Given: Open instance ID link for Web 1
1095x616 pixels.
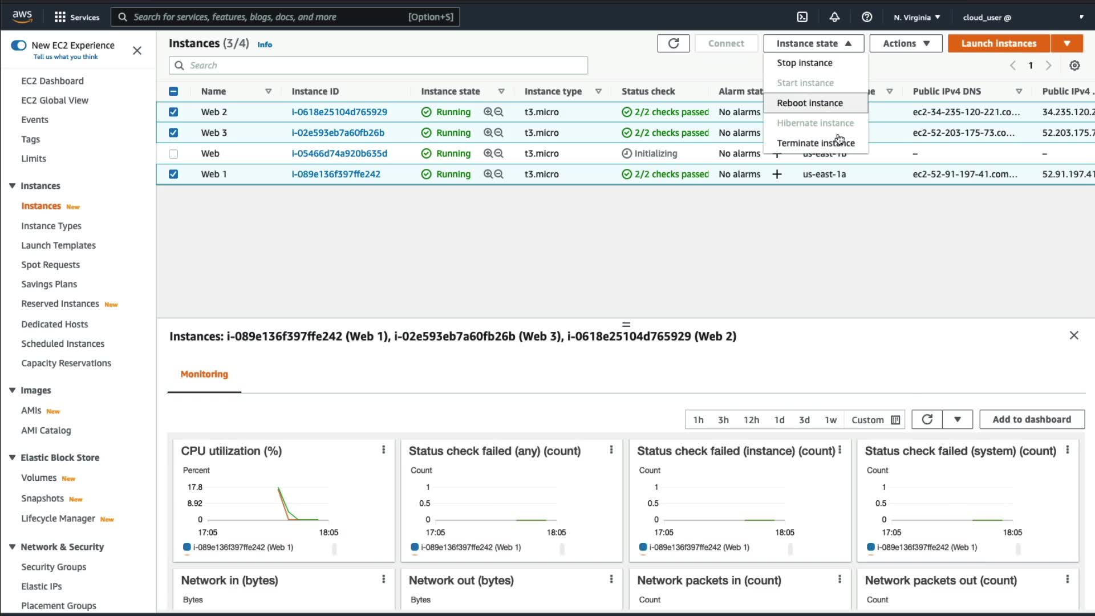Looking at the screenshot, I should [x=336, y=175].
